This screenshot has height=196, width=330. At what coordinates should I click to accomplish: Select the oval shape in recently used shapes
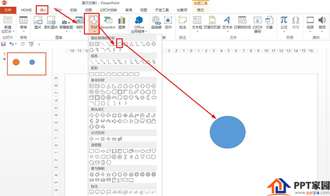click(119, 44)
